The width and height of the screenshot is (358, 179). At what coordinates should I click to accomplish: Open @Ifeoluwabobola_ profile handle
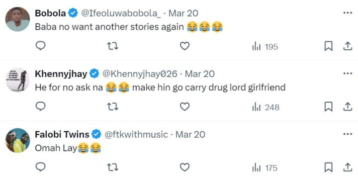click(121, 13)
